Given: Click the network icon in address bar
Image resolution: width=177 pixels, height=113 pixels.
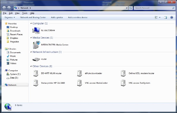Looking at the screenshot, I should pyautogui.click(x=15, y=8).
